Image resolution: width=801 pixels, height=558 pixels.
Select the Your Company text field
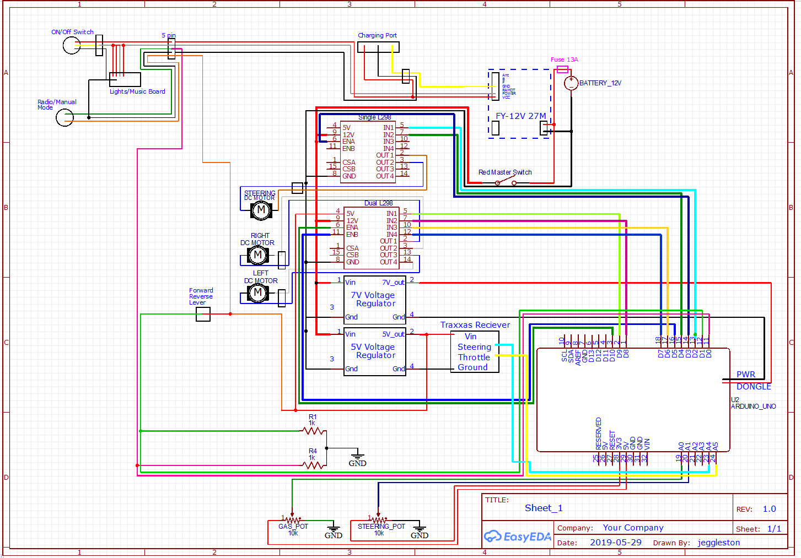[x=633, y=528]
